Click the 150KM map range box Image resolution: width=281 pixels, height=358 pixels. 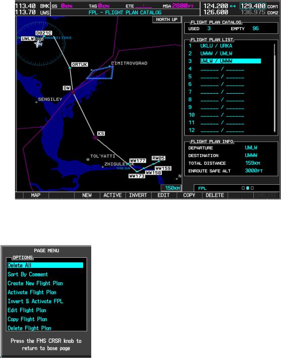pyautogui.click(x=171, y=188)
